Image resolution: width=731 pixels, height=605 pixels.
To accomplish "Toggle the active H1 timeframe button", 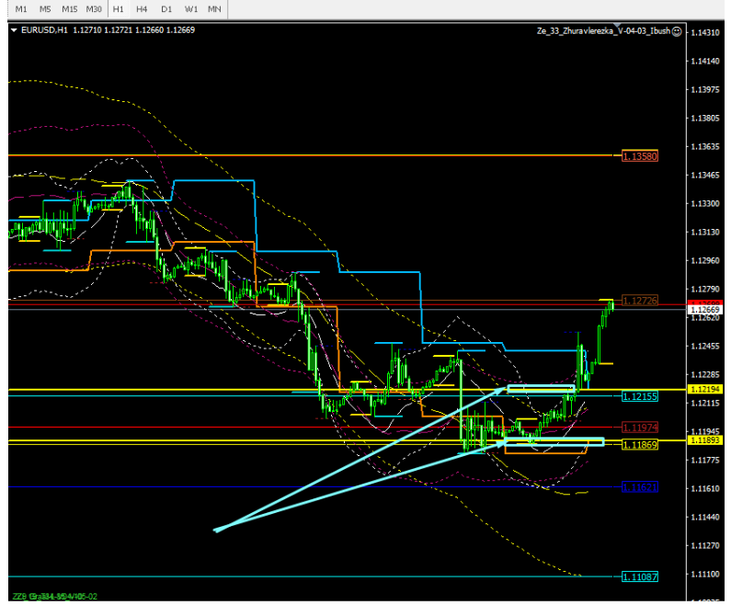I will 118,8.
